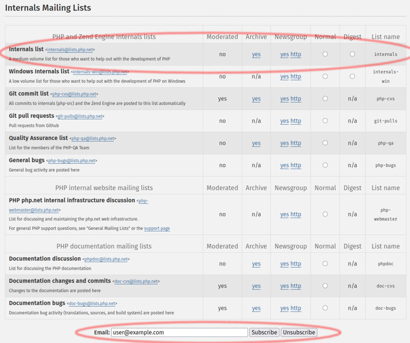This screenshot has height=343, width=410.
Task: Open Newsgroup yes link for Documentation bugs
Action: tap(284, 309)
